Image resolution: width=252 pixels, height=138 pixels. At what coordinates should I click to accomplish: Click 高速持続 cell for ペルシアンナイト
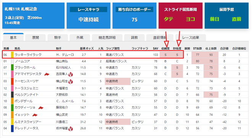[112, 95]
